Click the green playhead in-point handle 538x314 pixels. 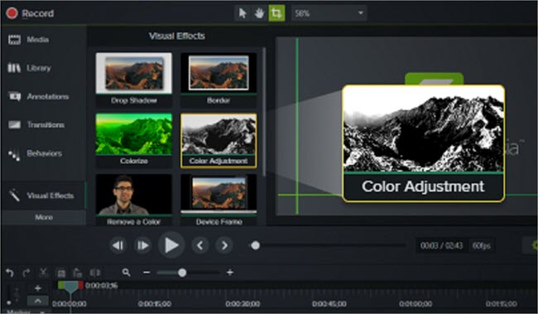(x=60, y=285)
